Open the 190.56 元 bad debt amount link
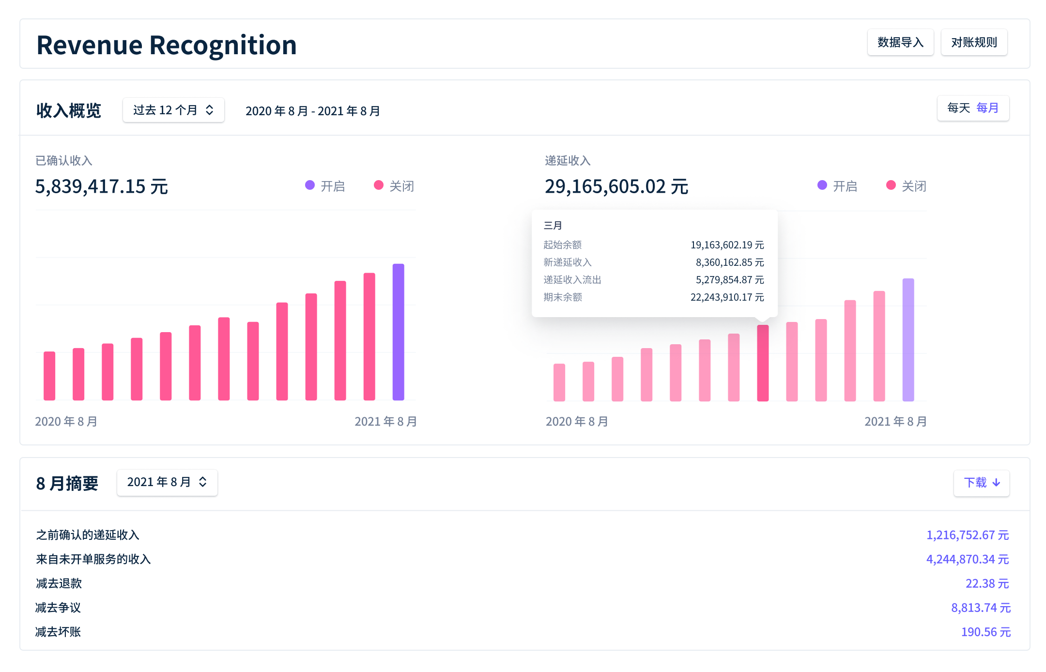The width and height of the screenshot is (1046, 672). pos(986,632)
